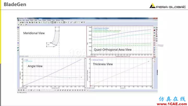
Task: Open the Layer menu
Action: click(x=36, y=20)
